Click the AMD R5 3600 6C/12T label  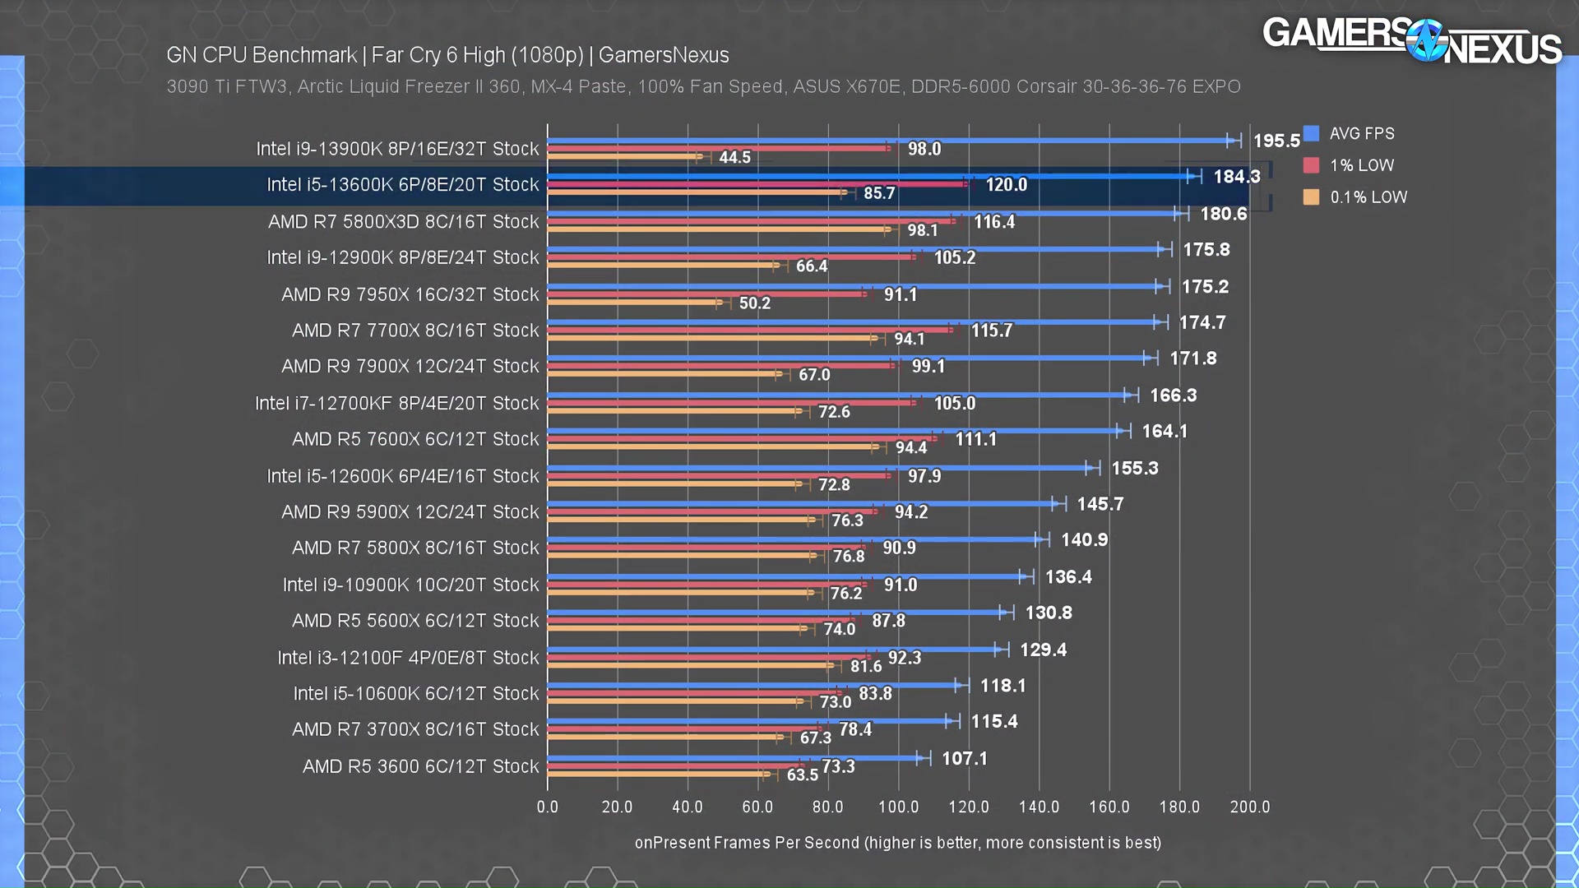pyautogui.click(x=420, y=766)
